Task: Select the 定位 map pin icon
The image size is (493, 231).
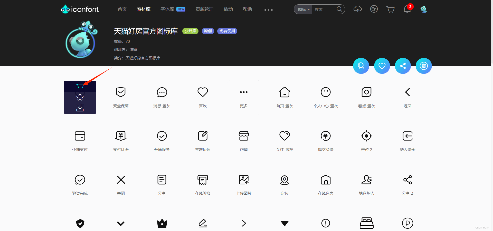Action: [x=285, y=180]
